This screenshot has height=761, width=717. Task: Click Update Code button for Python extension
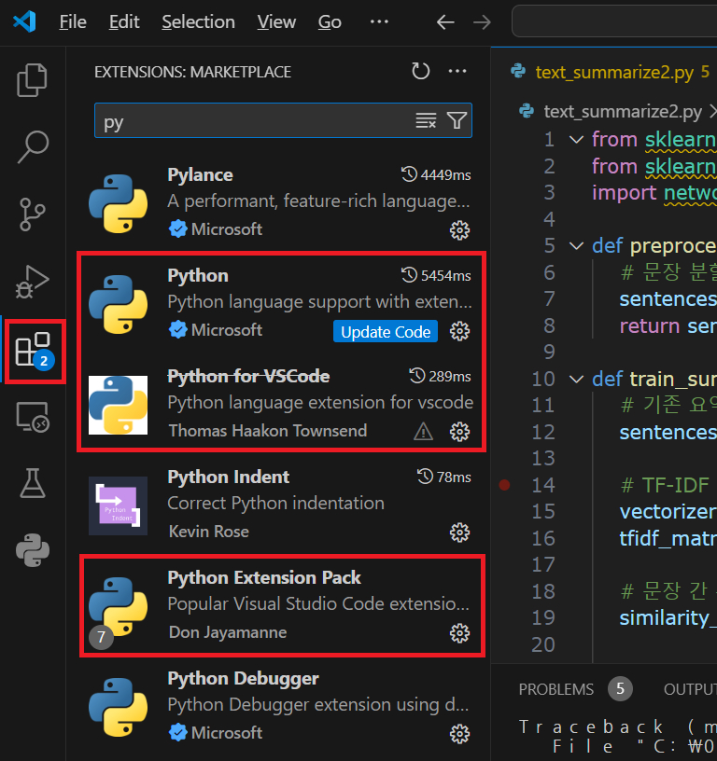point(386,331)
